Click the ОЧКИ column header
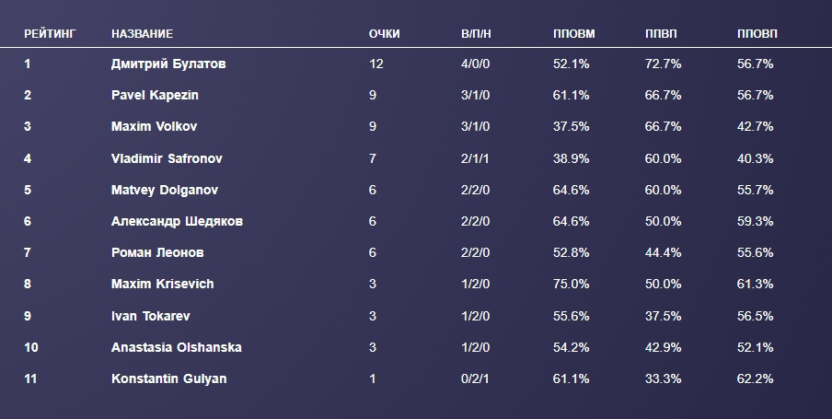 tap(384, 34)
